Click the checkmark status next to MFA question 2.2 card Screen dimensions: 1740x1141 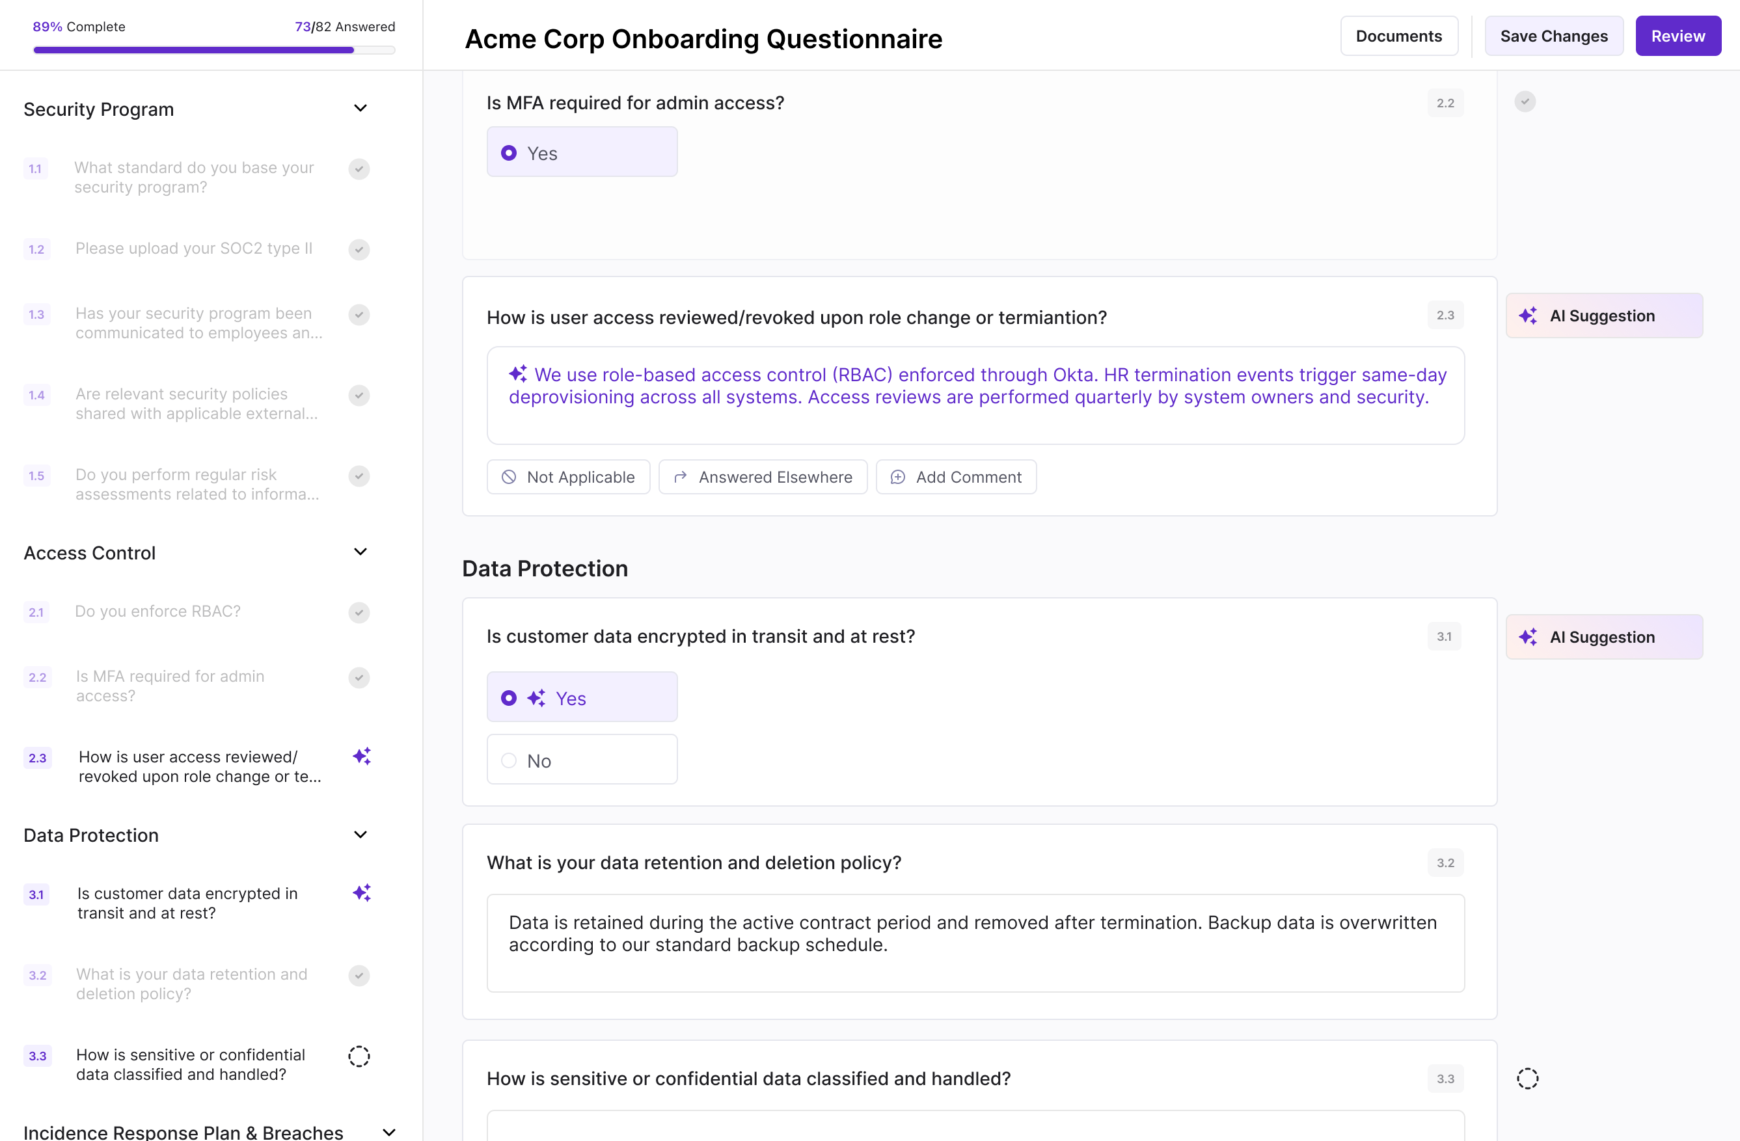pyautogui.click(x=1525, y=101)
